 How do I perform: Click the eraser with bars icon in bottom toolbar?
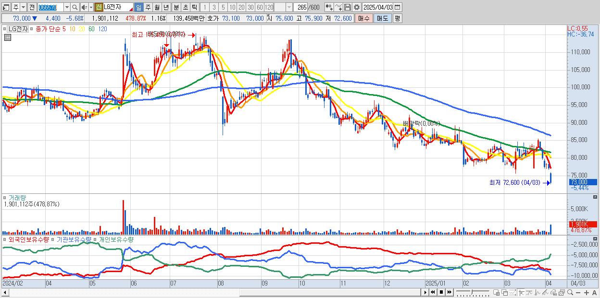(x=553, y=292)
